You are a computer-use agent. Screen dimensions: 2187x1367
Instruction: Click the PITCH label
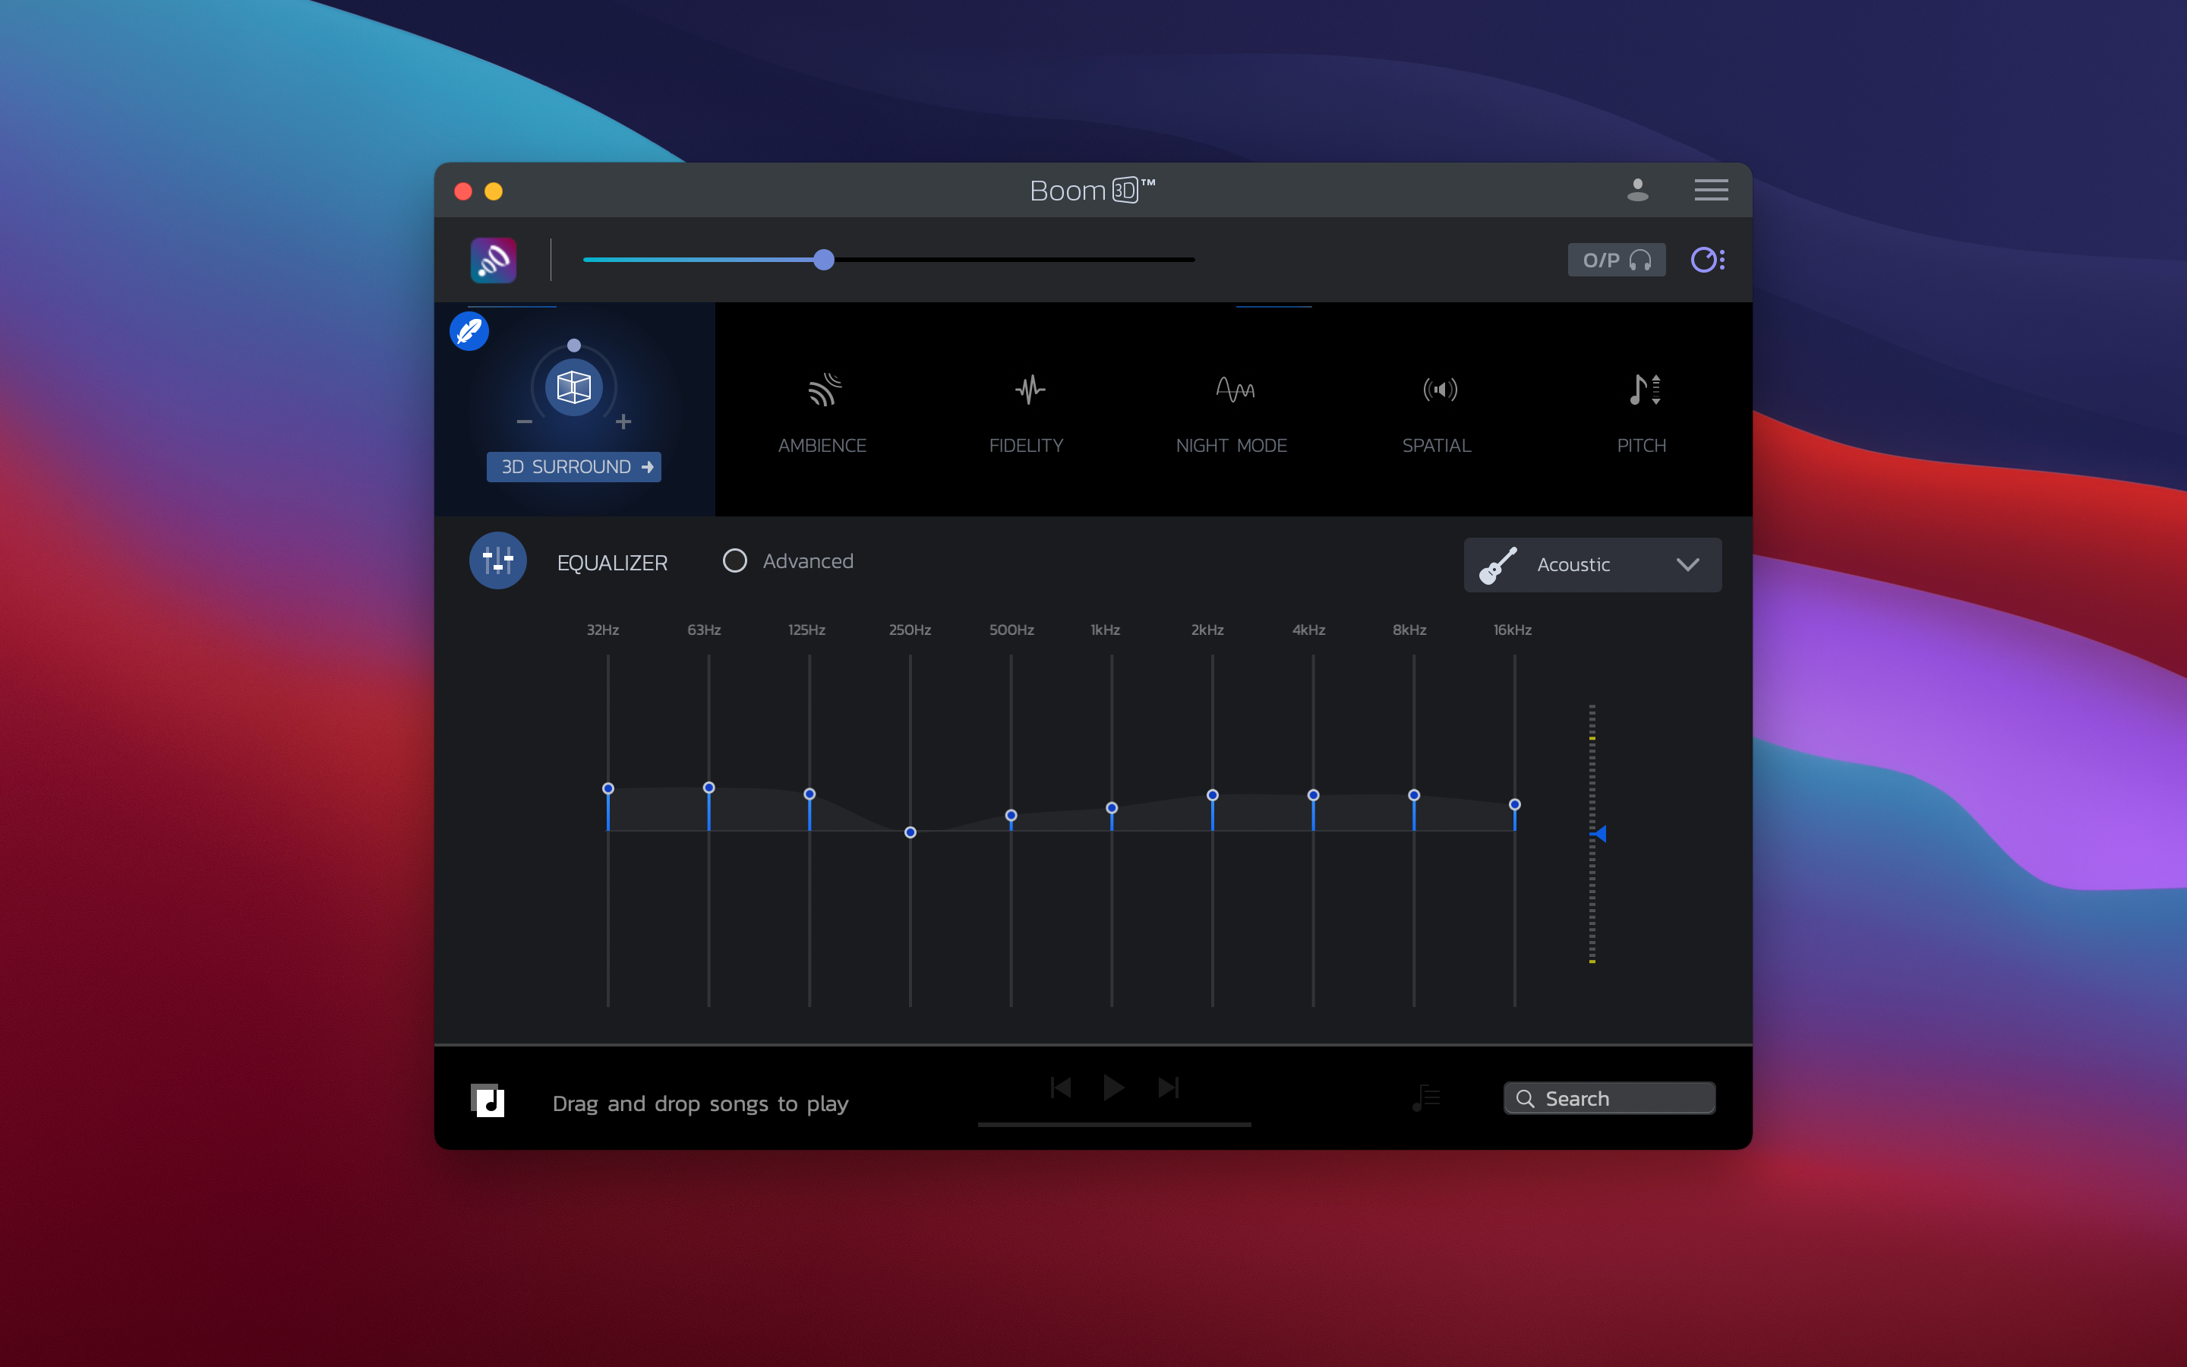click(x=1641, y=446)
